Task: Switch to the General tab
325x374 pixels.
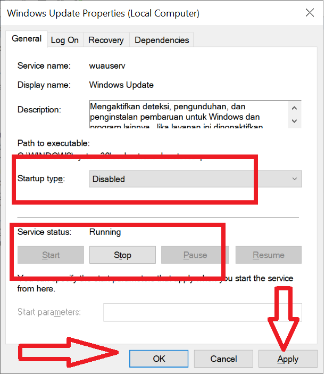Action: (27, 39)
